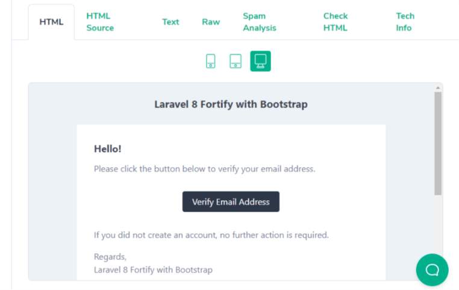Switch to HTML Source tab

click(x=100, y=22)
